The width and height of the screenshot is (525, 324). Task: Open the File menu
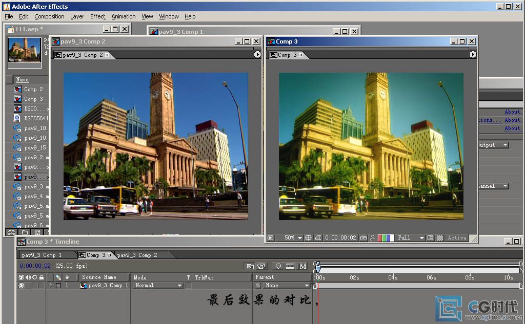click(x=9, y=16)
